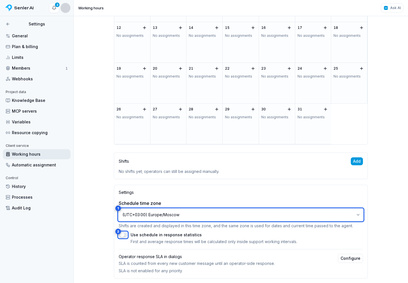
Task: Add an assignment on day 14
Action: click(x=217, y=28)
